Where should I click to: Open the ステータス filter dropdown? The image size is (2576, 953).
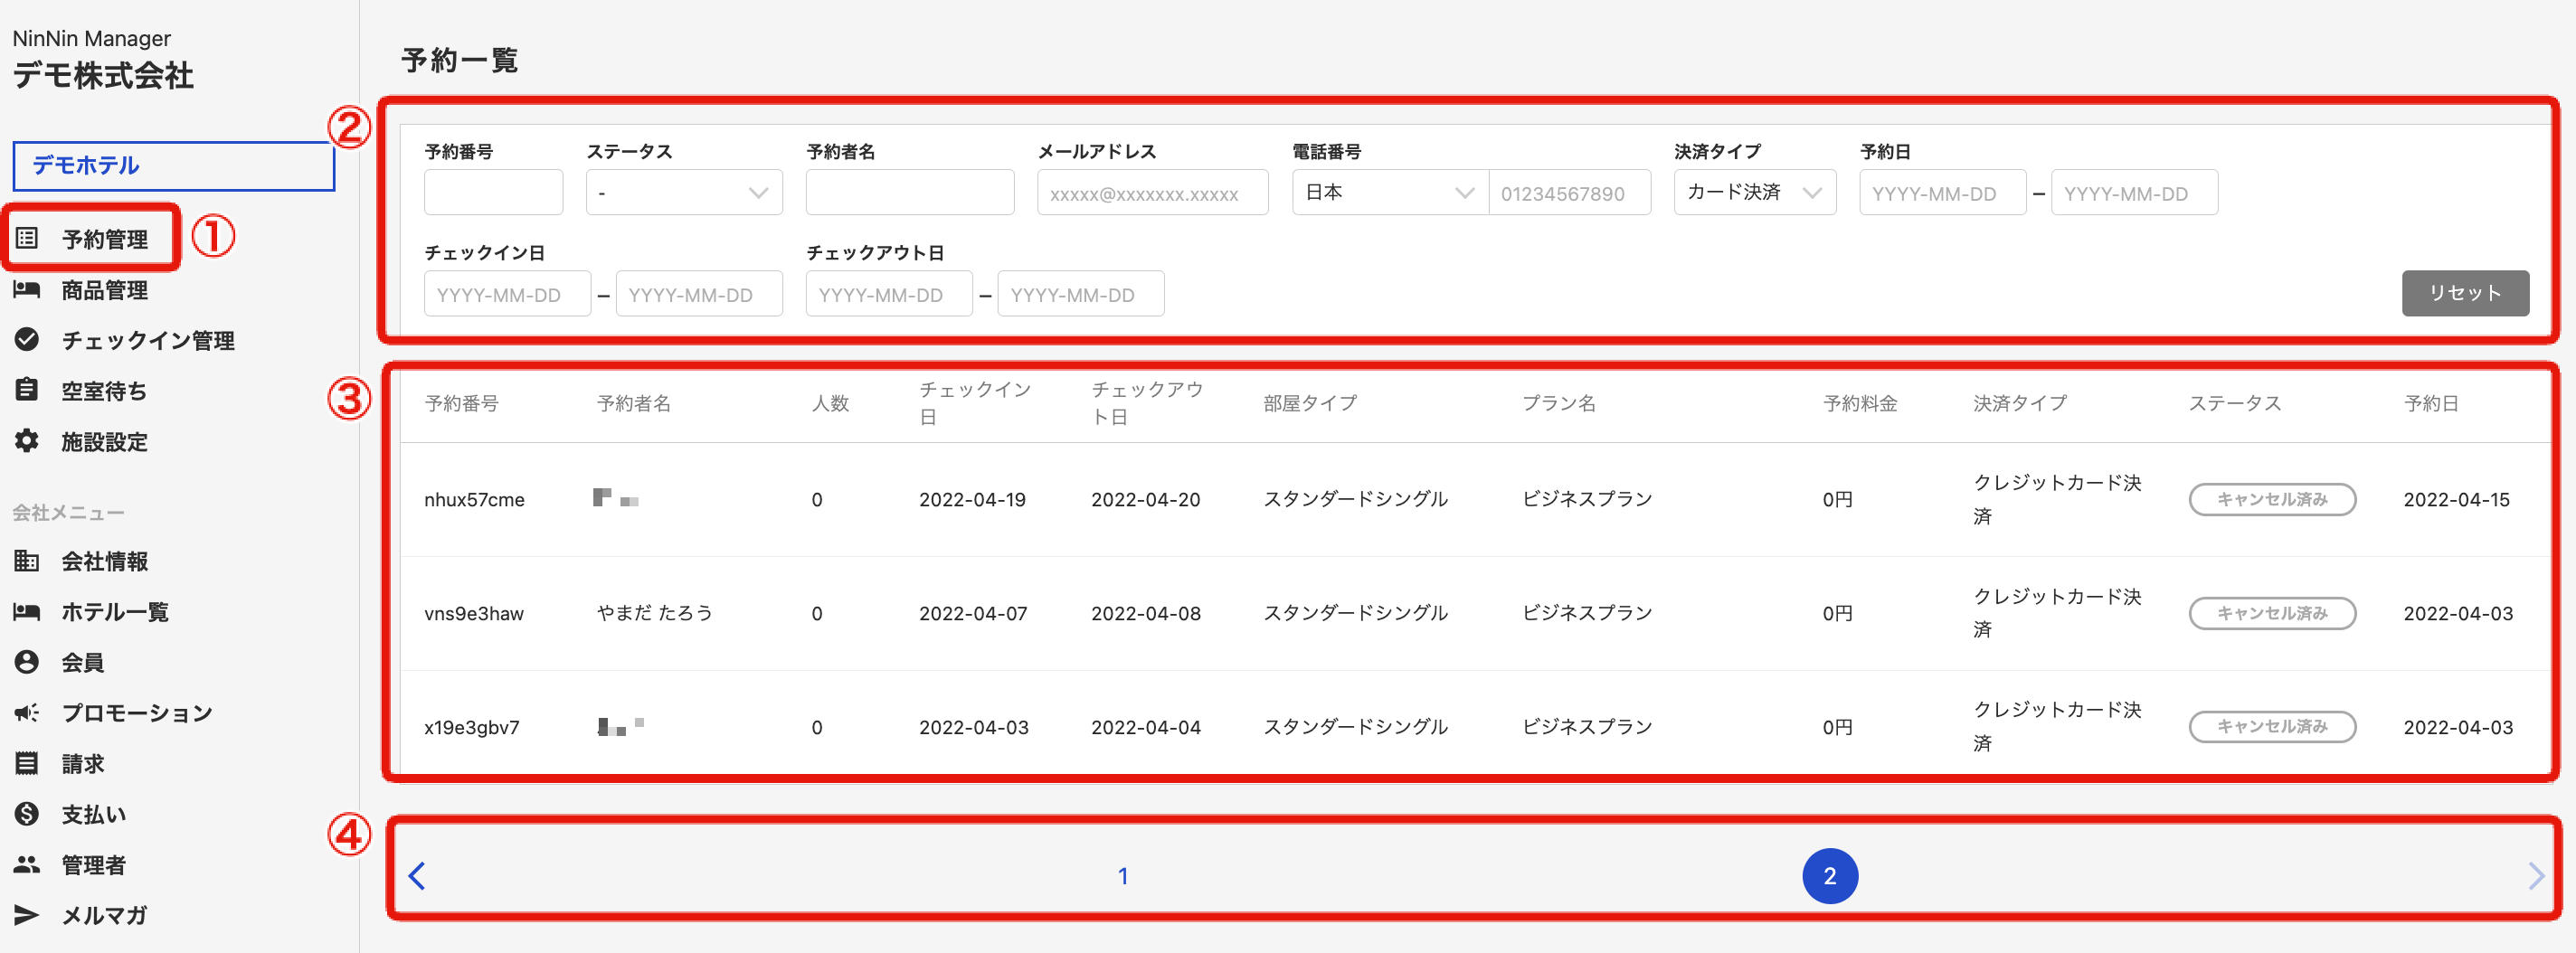click(684, 192)
